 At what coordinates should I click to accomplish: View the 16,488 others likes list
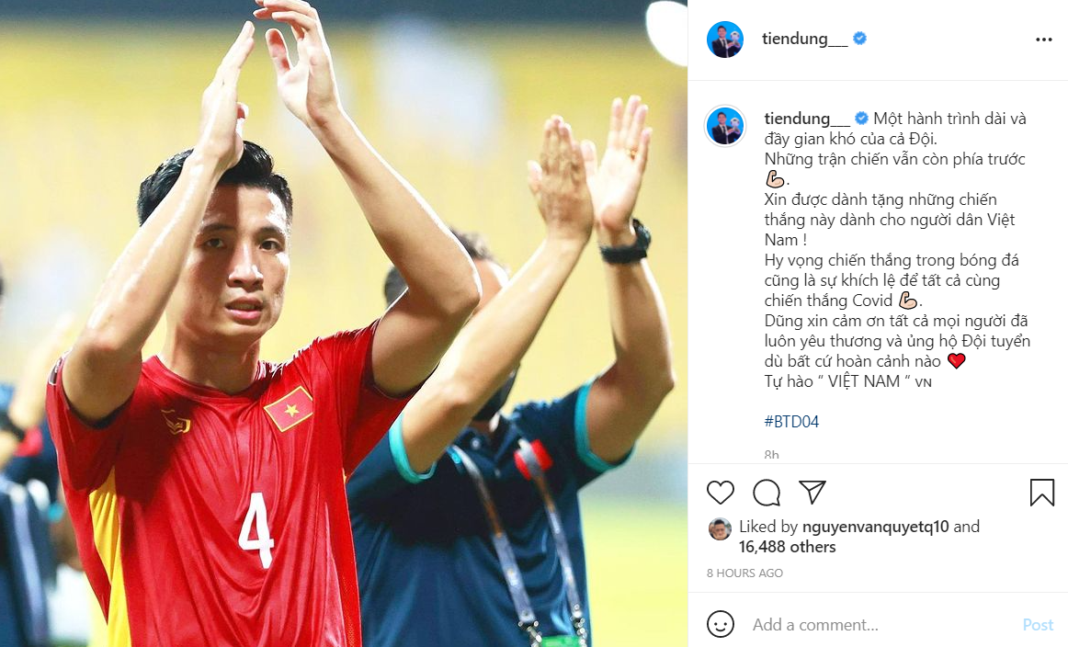click(x=788, y=547)
